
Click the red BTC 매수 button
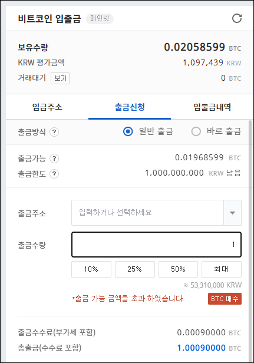click(x=225, y=299)
